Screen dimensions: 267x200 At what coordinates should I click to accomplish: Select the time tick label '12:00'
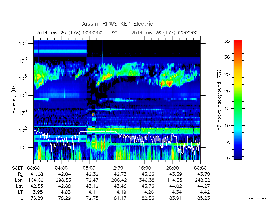(x=117, y=168)
